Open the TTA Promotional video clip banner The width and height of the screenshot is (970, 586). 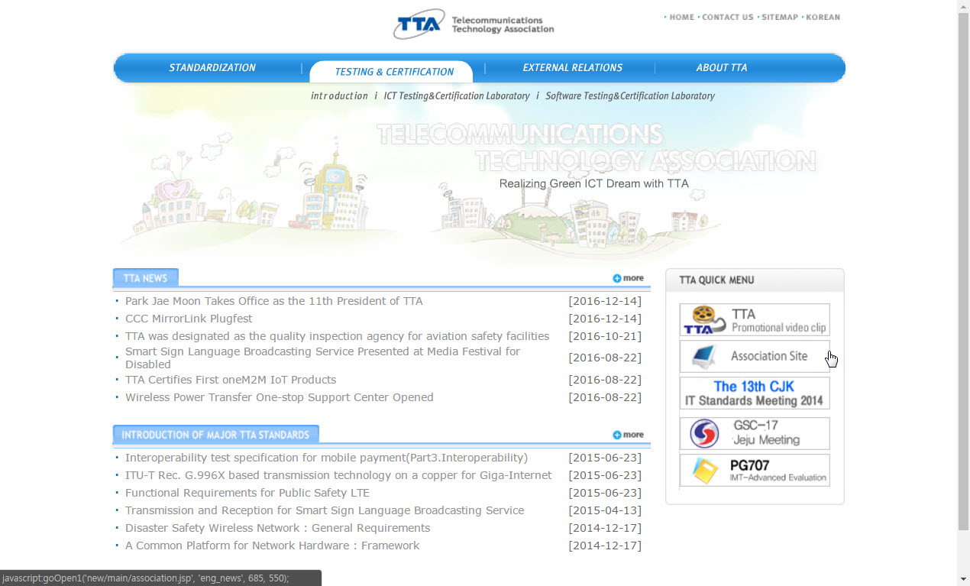point(754,320)
